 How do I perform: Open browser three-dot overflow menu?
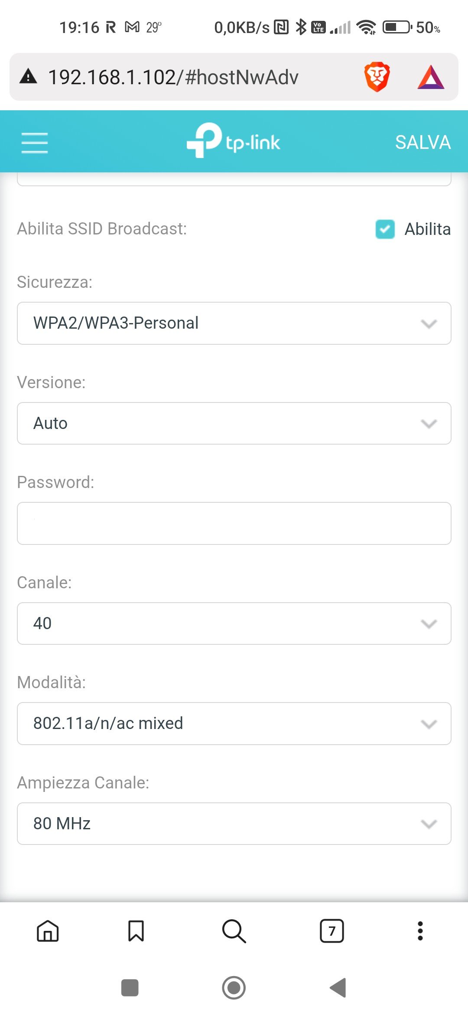coord(420,931)
